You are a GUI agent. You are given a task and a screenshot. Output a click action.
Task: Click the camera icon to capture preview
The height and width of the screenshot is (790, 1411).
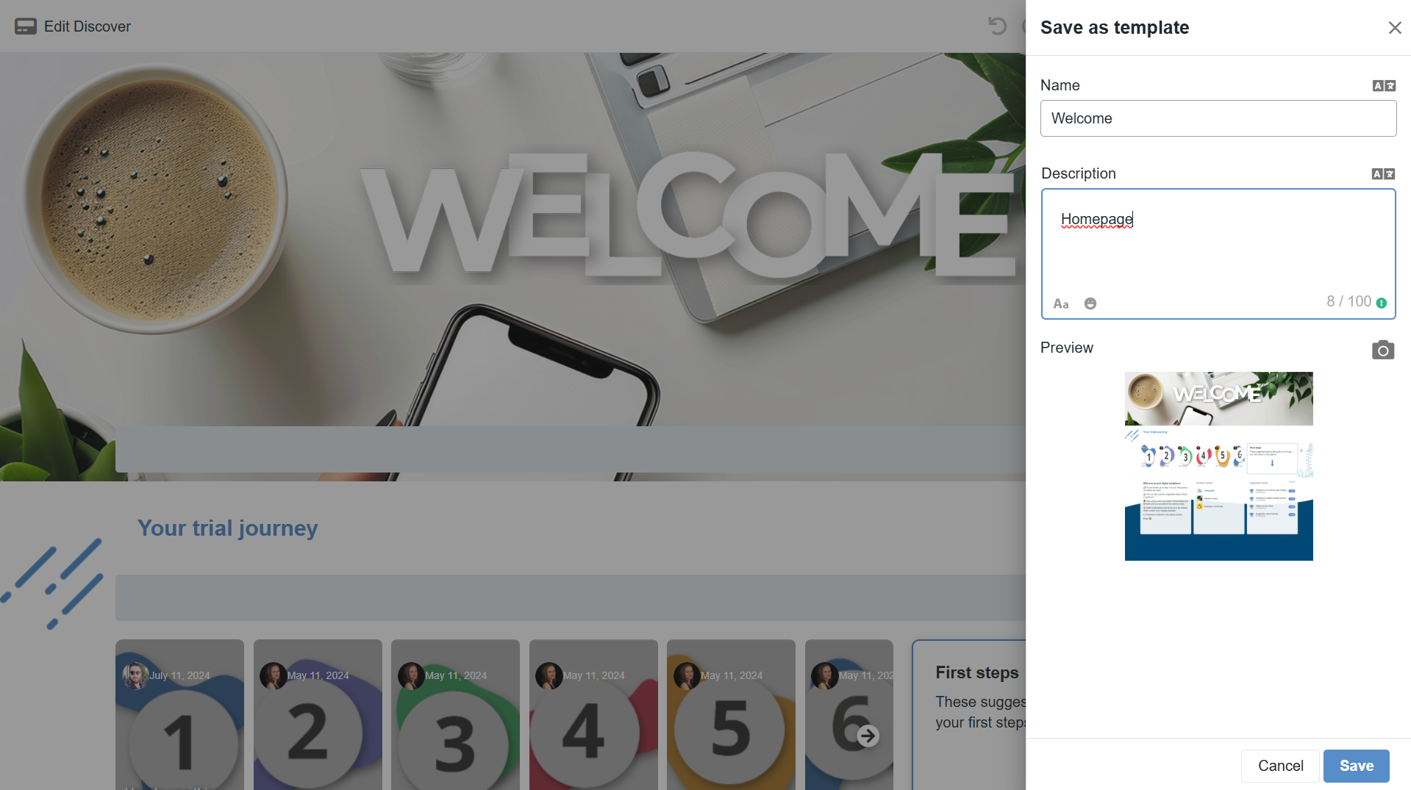(1382, 350)
